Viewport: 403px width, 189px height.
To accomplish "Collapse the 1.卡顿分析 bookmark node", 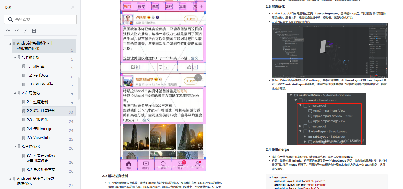I will 15,57.
